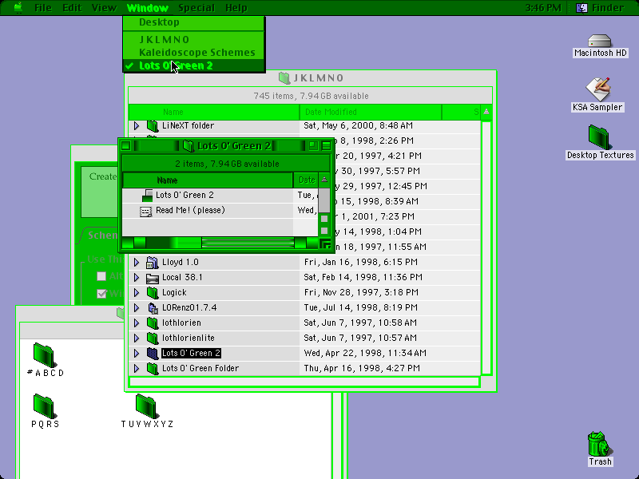Open the Apple menu icon

click(x=18, y=8)
